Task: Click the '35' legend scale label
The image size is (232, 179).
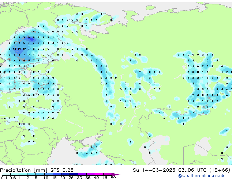Action: click(88, 178)
